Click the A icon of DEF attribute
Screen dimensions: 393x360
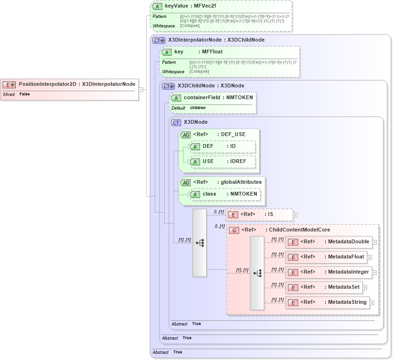195,147
